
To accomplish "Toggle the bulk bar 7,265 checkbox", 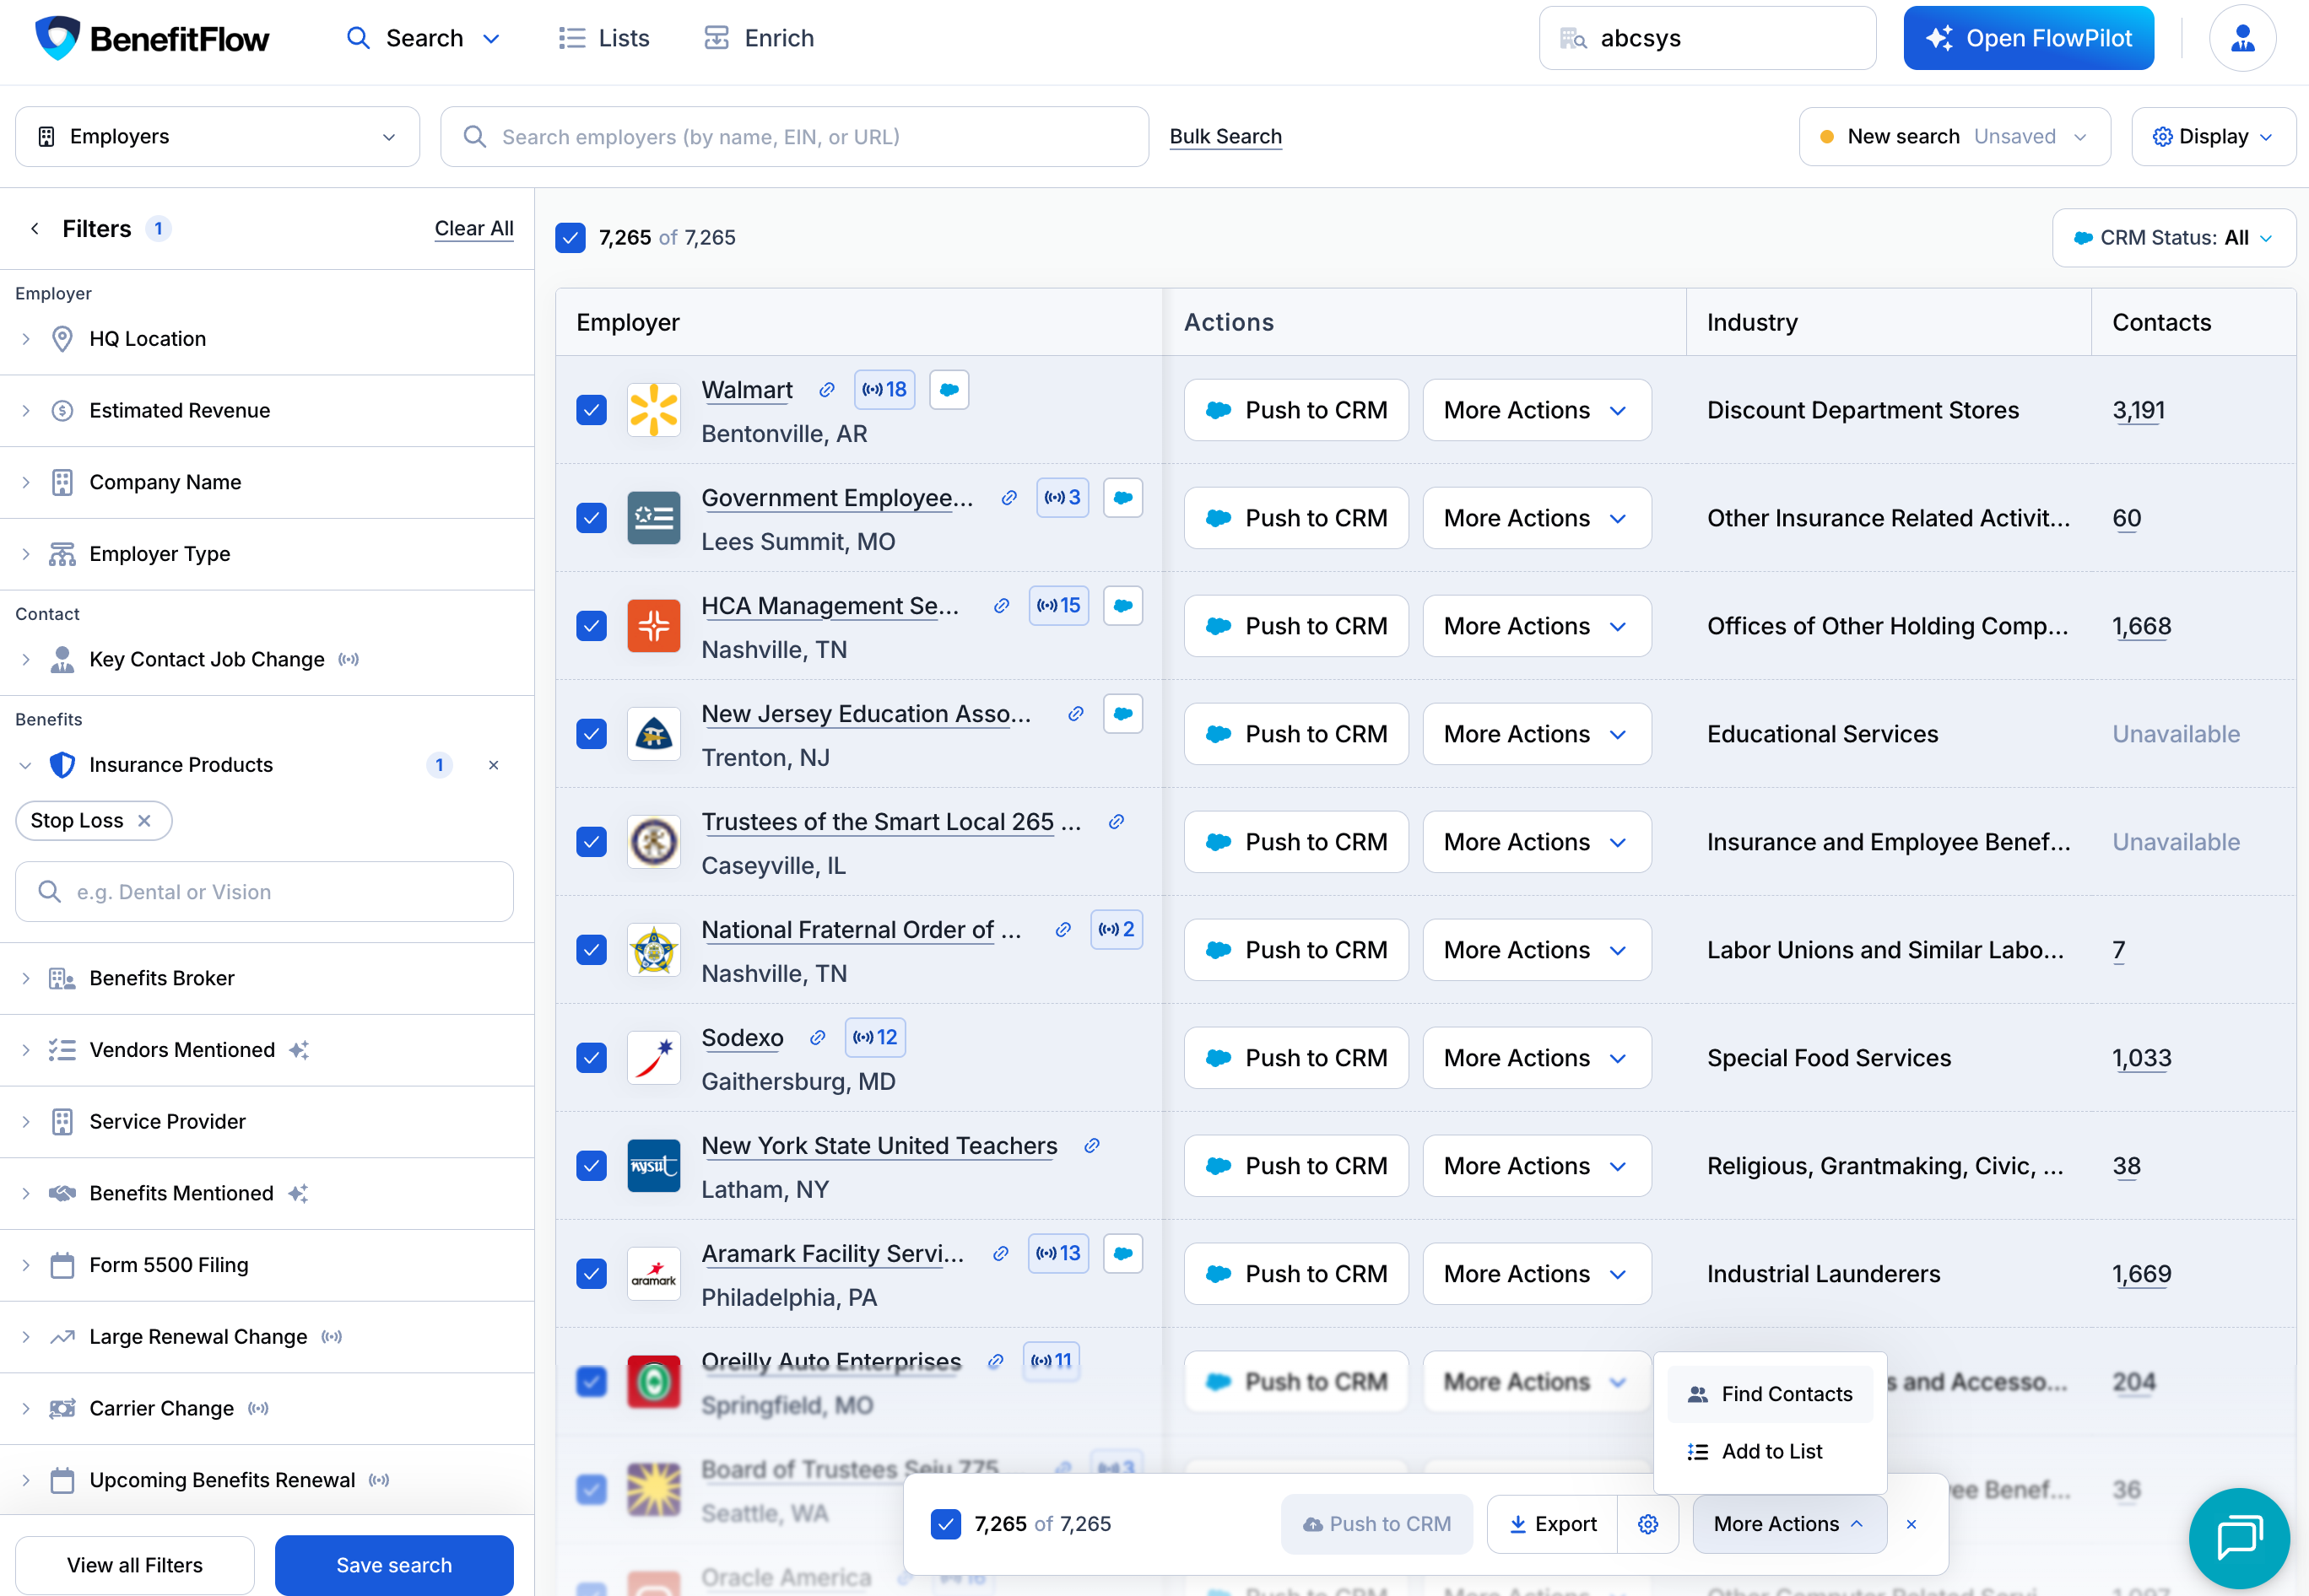I will (x=945, y=1524).
